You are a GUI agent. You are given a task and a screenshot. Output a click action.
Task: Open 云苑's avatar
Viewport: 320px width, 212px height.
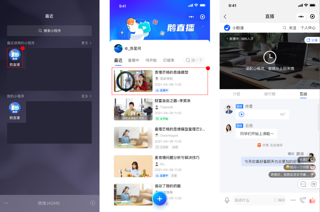coord(229,128)
